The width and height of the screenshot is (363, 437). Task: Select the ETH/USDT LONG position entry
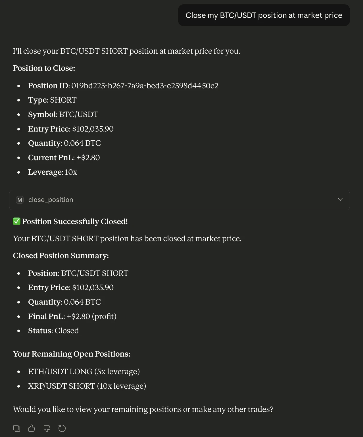[x=84, y=372]
